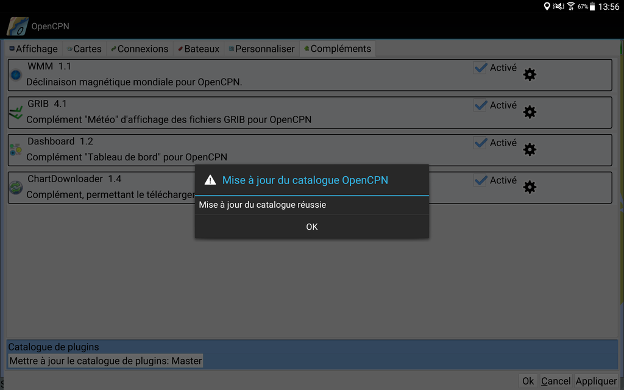Uncheck Activé for ChartDownloader plugin
Image resolution: width=624 pixels, height=390 pixels.
point(480,180)
